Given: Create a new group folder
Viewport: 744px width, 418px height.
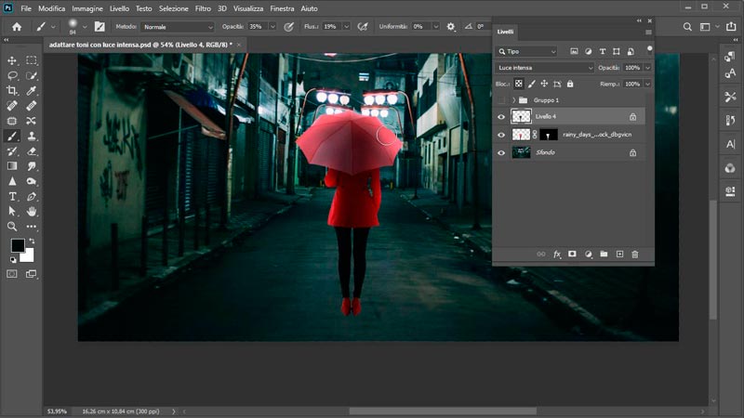Looking at the screenshot, I should tap(604, 255).
